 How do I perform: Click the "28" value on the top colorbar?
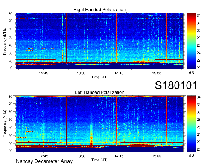199,38
